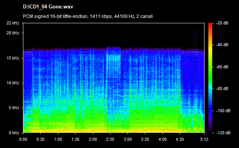Click the 1:30 time axis label
Viewport: 239px width, 148px height.
click(x=75, y=139)
